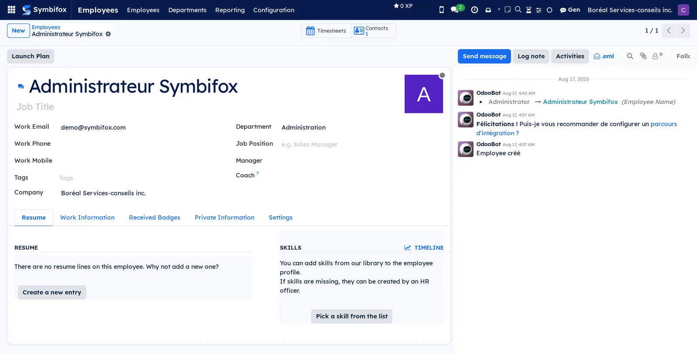Toggle the presence status dot on avatar
Screen dimensions: 697x354
(442, 75)
